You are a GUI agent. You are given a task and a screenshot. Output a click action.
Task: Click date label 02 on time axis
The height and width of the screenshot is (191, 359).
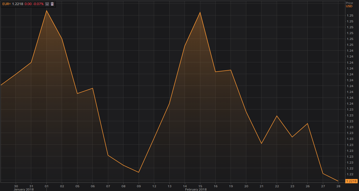pos(62,186)
